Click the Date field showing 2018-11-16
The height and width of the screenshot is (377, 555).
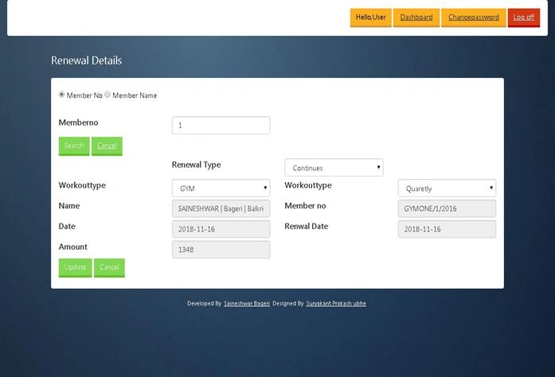tap(221, 229)
